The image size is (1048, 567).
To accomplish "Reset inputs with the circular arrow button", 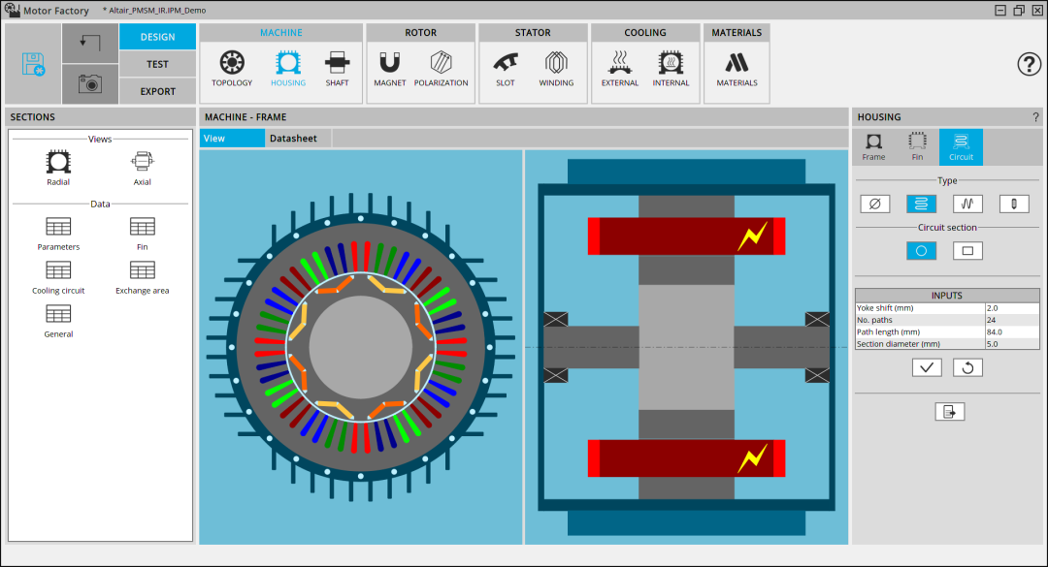I will click(x=967, y=367).
